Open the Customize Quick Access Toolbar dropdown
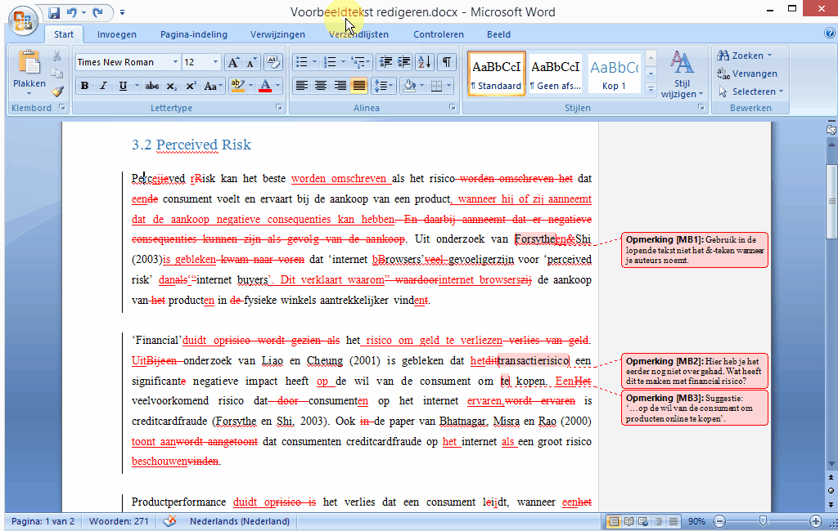The width and height of the screenshot is (838, 531). pos(123,12)
